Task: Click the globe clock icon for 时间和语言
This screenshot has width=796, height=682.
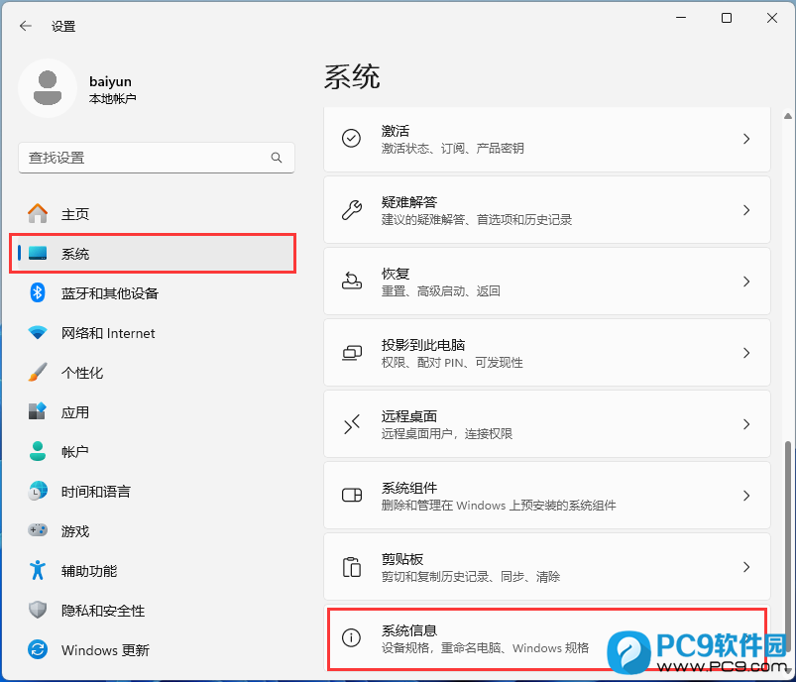Action: pyautogui.click(x=38, y=491)
